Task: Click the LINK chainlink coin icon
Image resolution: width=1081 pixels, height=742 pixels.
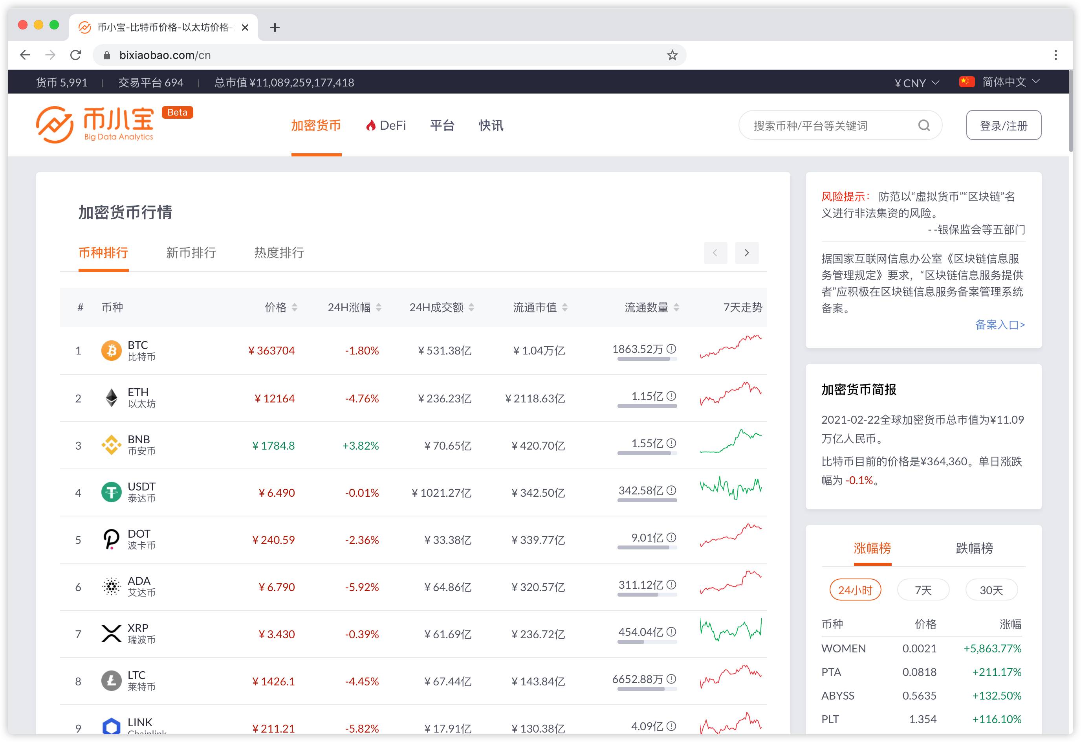Action: tap(111, 727)
